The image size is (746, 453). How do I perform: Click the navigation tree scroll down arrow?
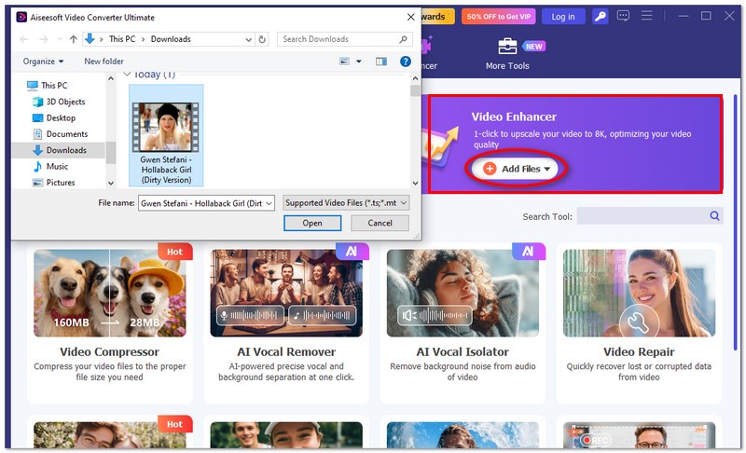[x=111, y=183]
